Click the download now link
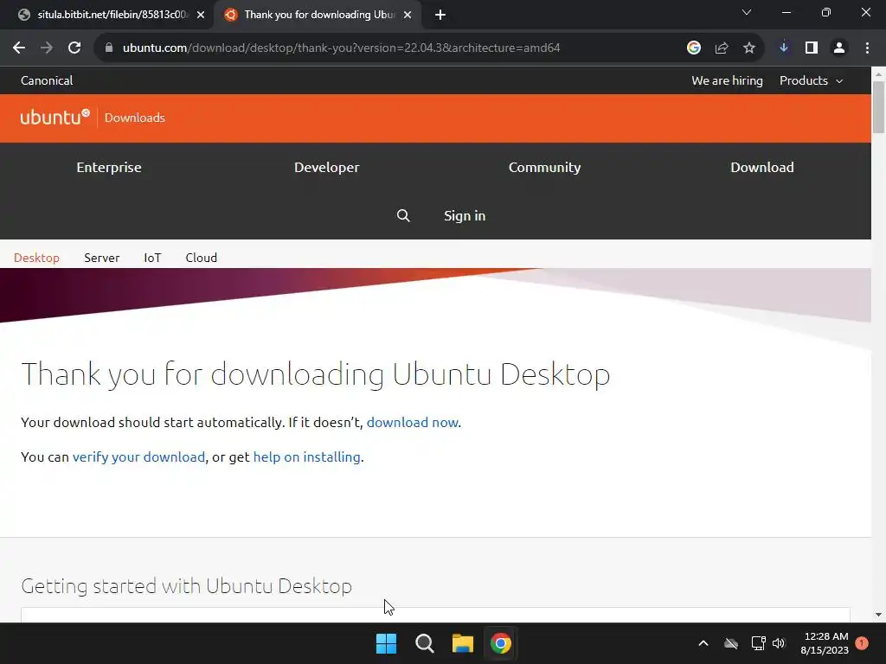 [413, 422]
